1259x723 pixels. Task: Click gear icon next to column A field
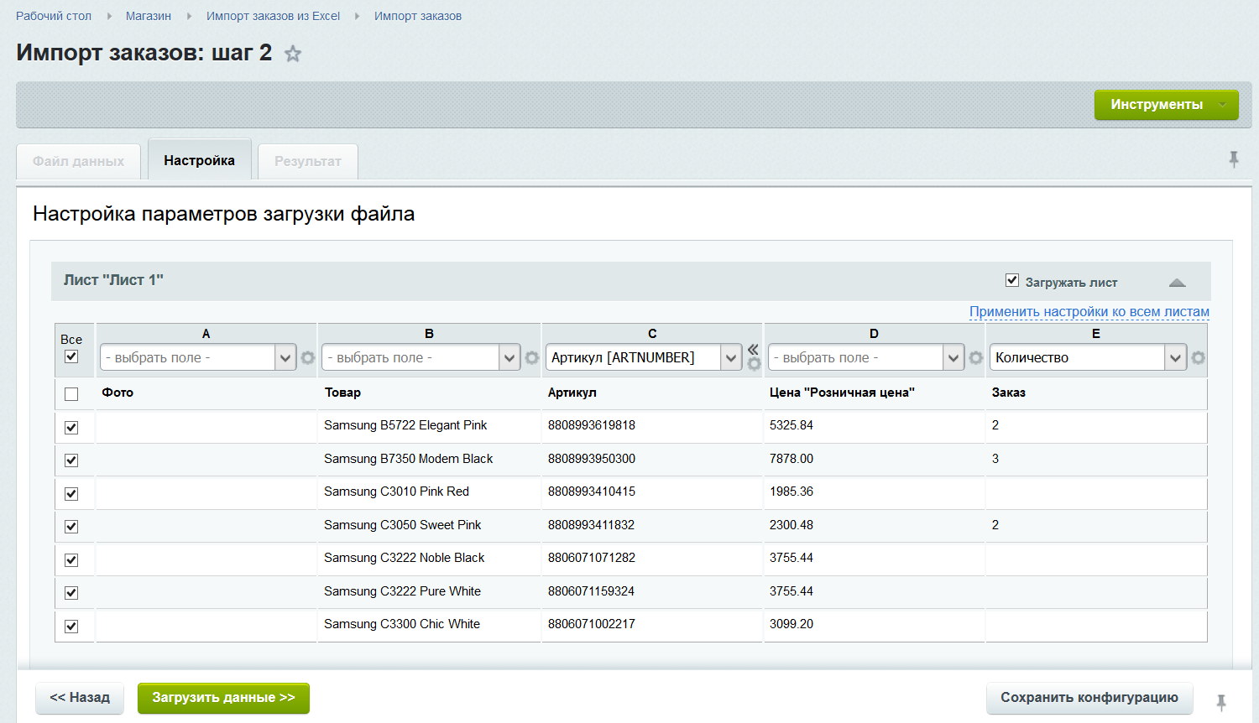(x=308, y=358)
